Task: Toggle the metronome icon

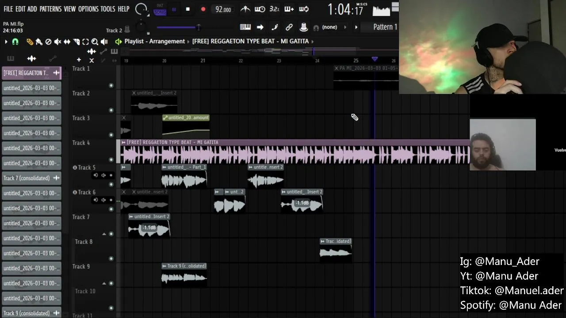Action: click(245, 9)
